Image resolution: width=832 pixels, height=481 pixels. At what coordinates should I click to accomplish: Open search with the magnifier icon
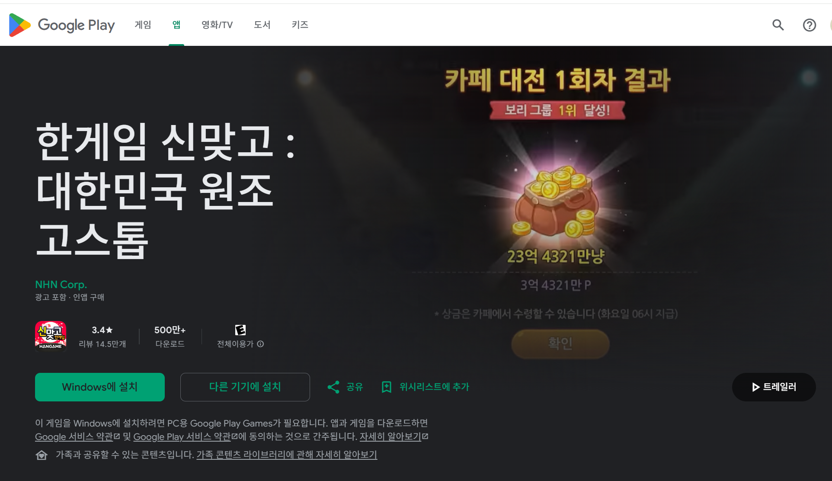(x=778, y=25)
